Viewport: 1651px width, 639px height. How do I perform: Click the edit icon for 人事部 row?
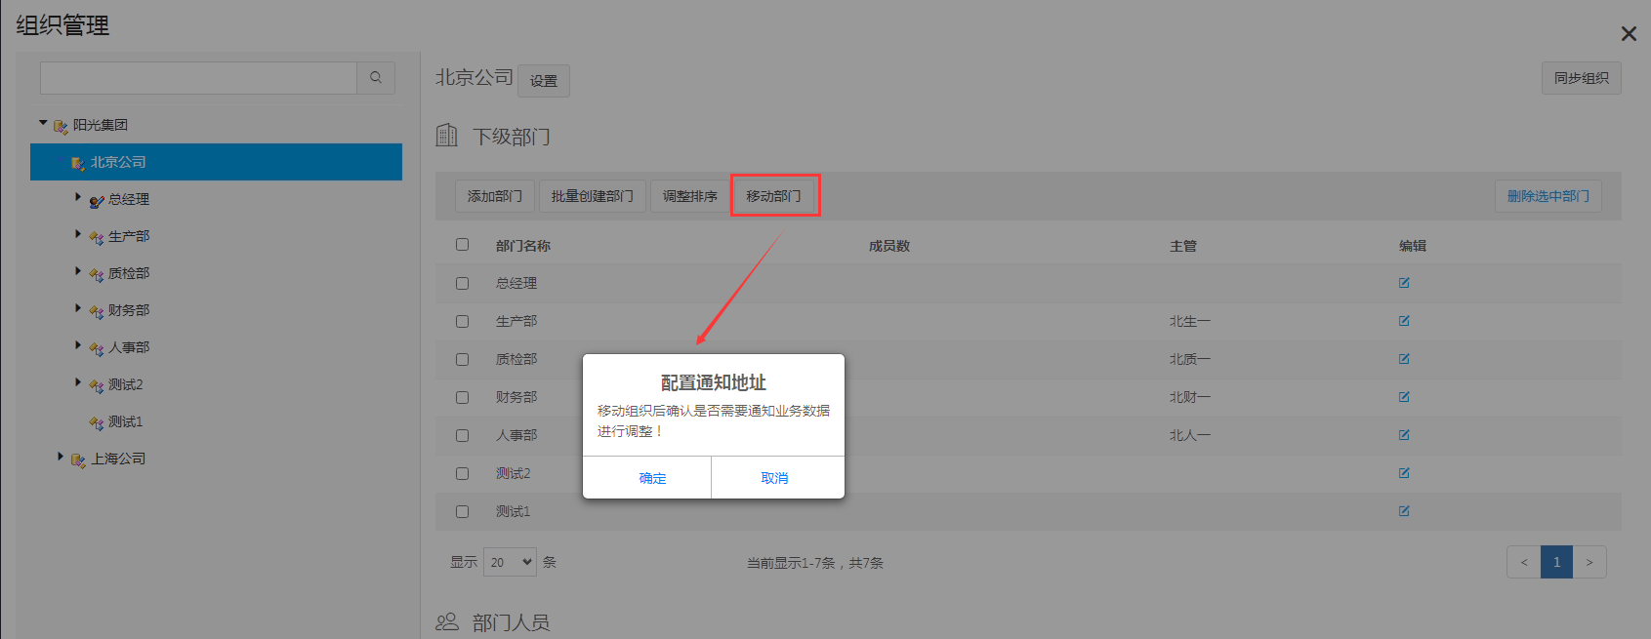pyautogui.click(x=1404, y=435)
